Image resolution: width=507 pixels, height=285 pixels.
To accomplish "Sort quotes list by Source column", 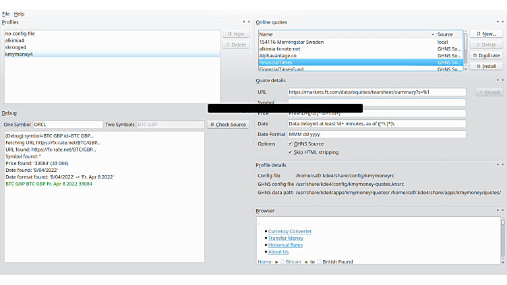I will click(x=448, y=34).
